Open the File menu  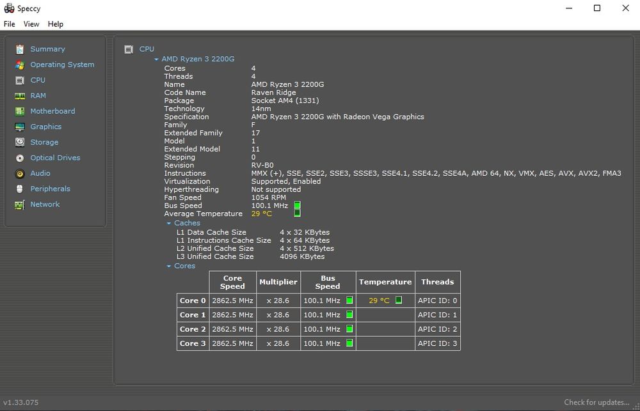[10, 24]
